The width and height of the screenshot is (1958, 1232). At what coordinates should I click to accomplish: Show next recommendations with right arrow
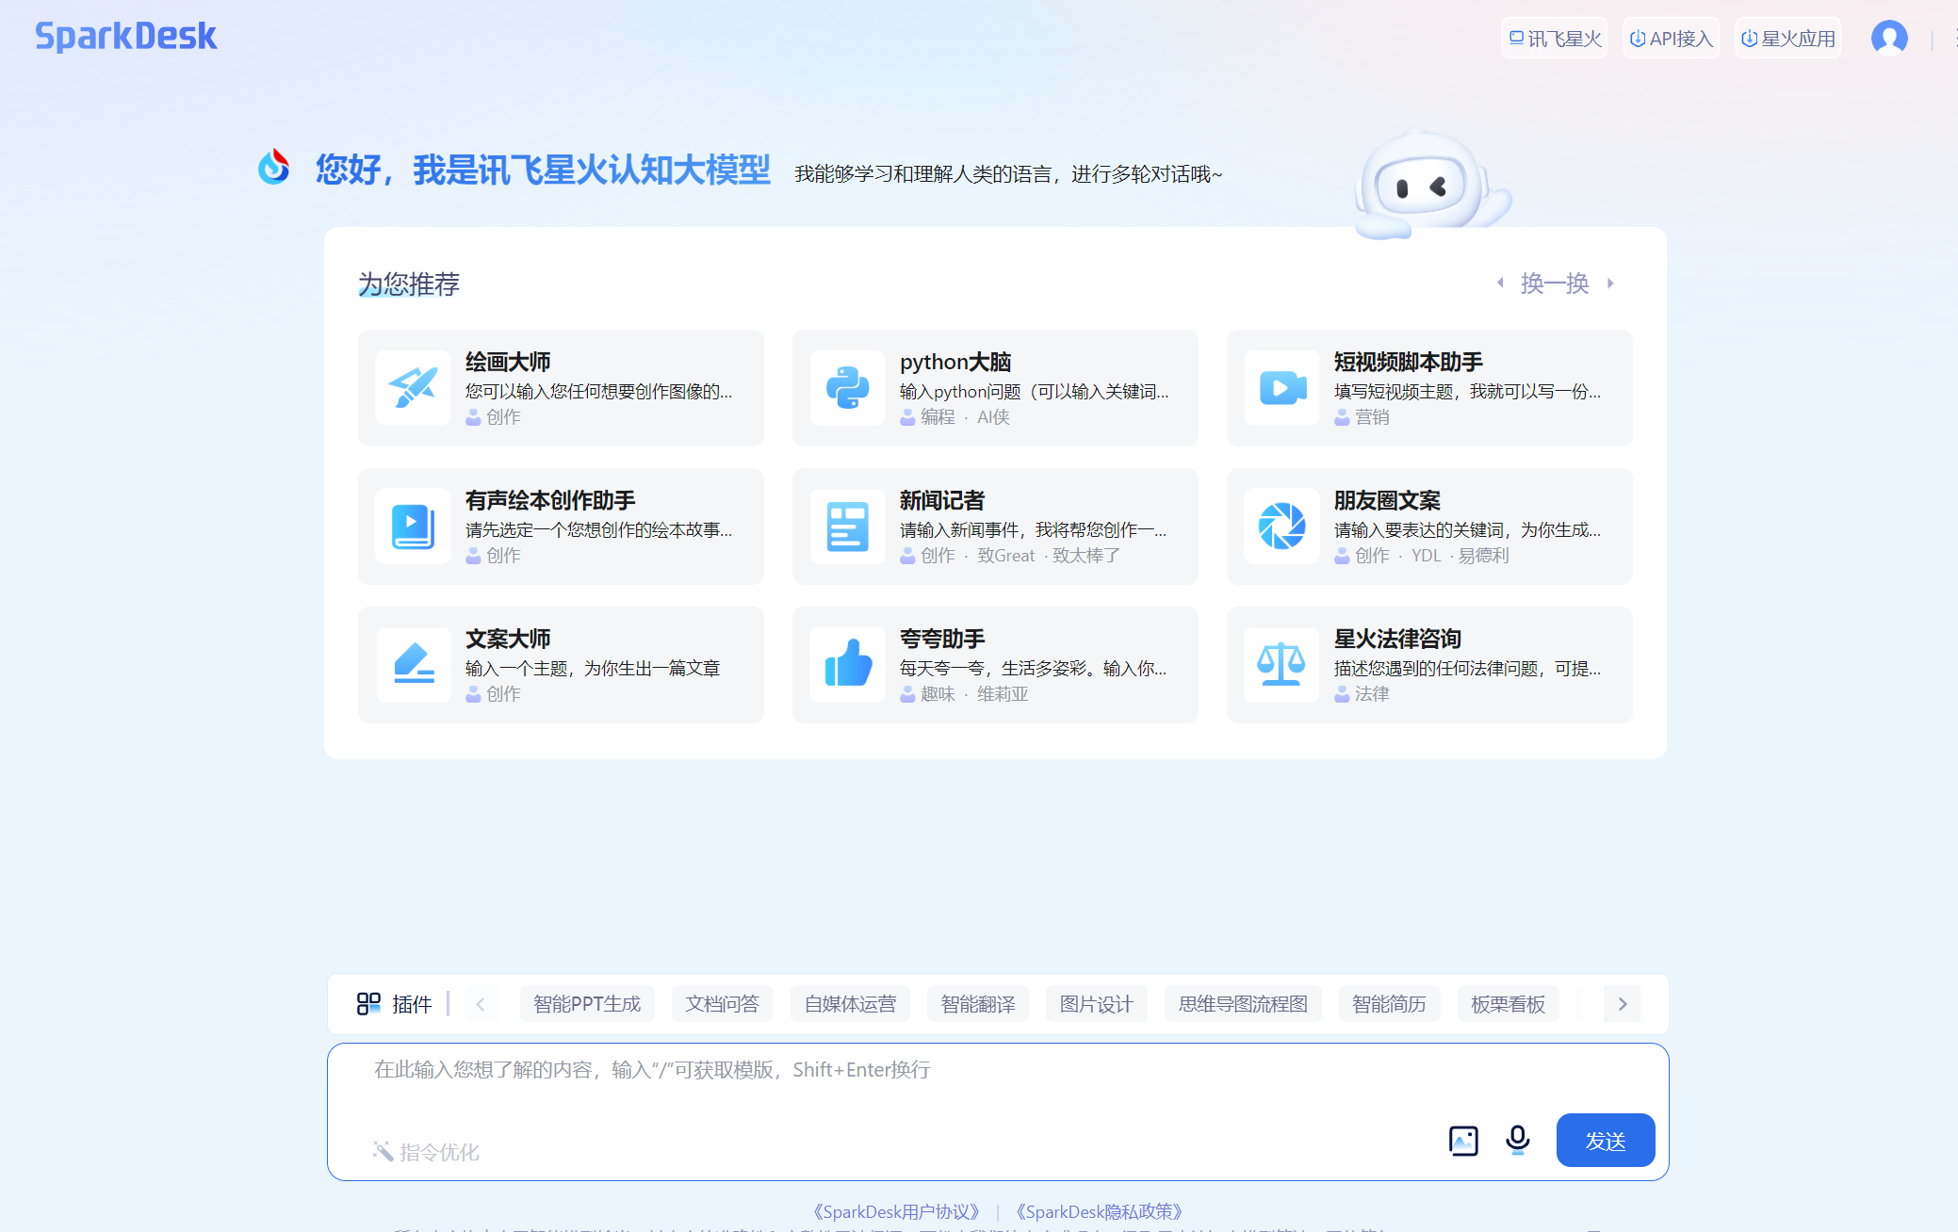[1610, 283]
